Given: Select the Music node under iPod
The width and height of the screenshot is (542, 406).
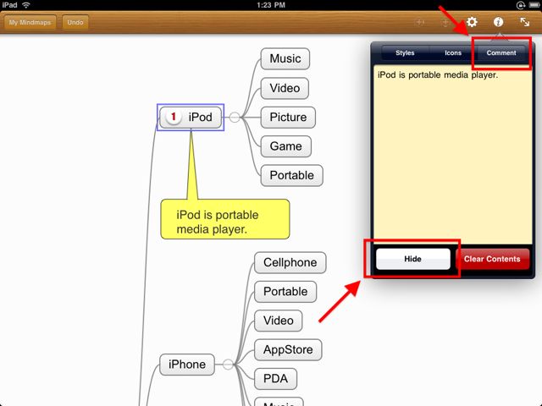Looking at the screenshot, I should (x=285, y=58).
